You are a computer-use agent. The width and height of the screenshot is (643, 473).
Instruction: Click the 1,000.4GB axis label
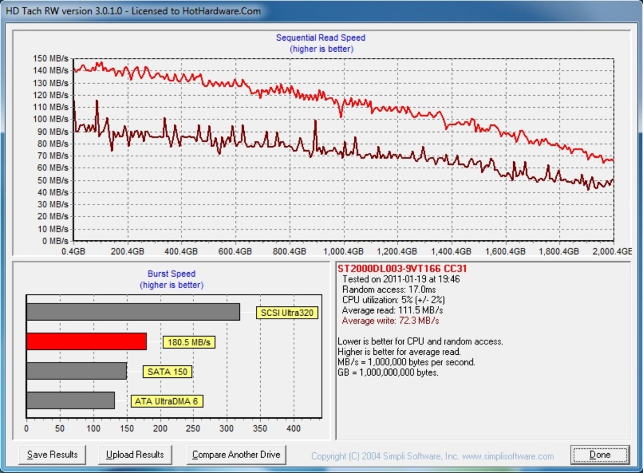click(344, 251)
